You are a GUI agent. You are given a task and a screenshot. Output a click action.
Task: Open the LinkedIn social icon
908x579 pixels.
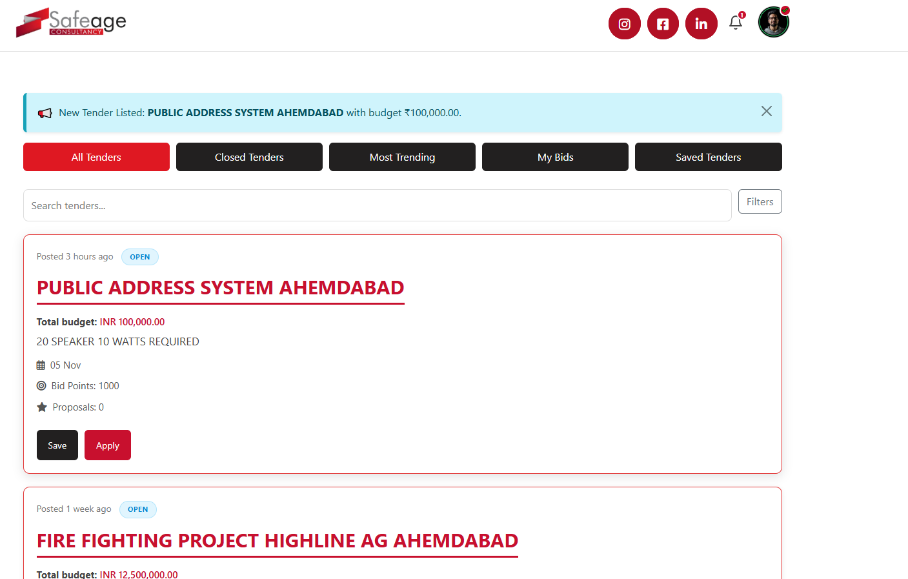click(x=701, y=24)
